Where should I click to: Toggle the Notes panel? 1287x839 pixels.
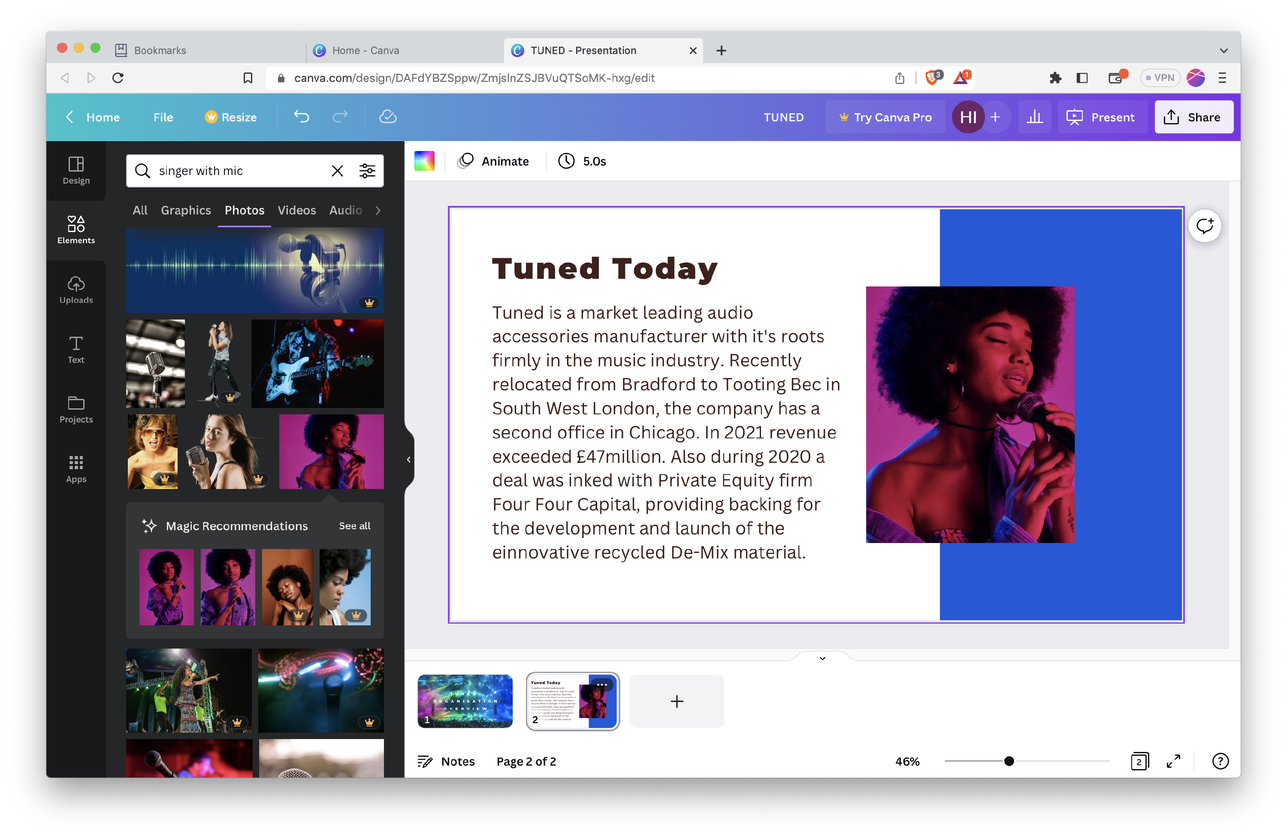(x=446, y=761)
